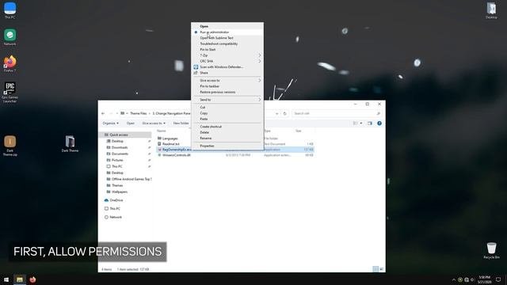The width and height of the screenshot is (507, 285).
Task: Open File Explorer help icon
Action: [379, 123]
